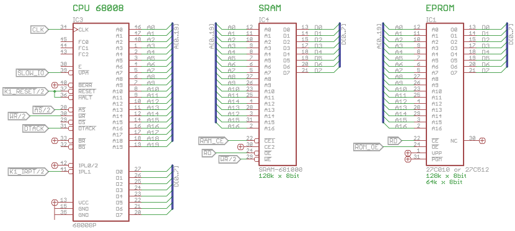
Task: Click the SRAM heading
Action: [x=270, y=8]
